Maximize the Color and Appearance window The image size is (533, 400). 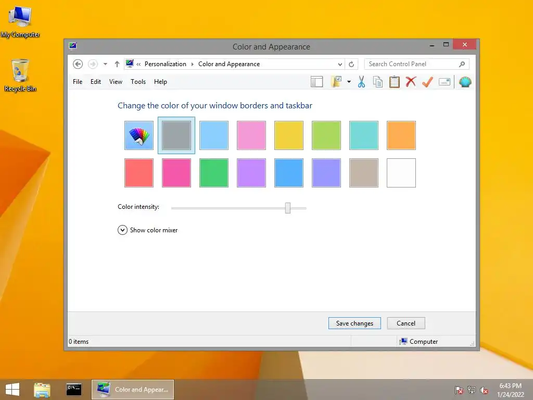(446, 45)
